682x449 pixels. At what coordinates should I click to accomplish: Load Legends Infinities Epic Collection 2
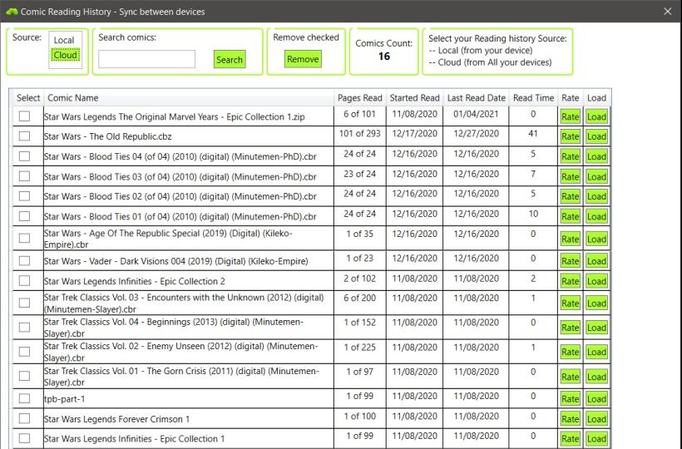pyautogui.click(x=596, y=281)
